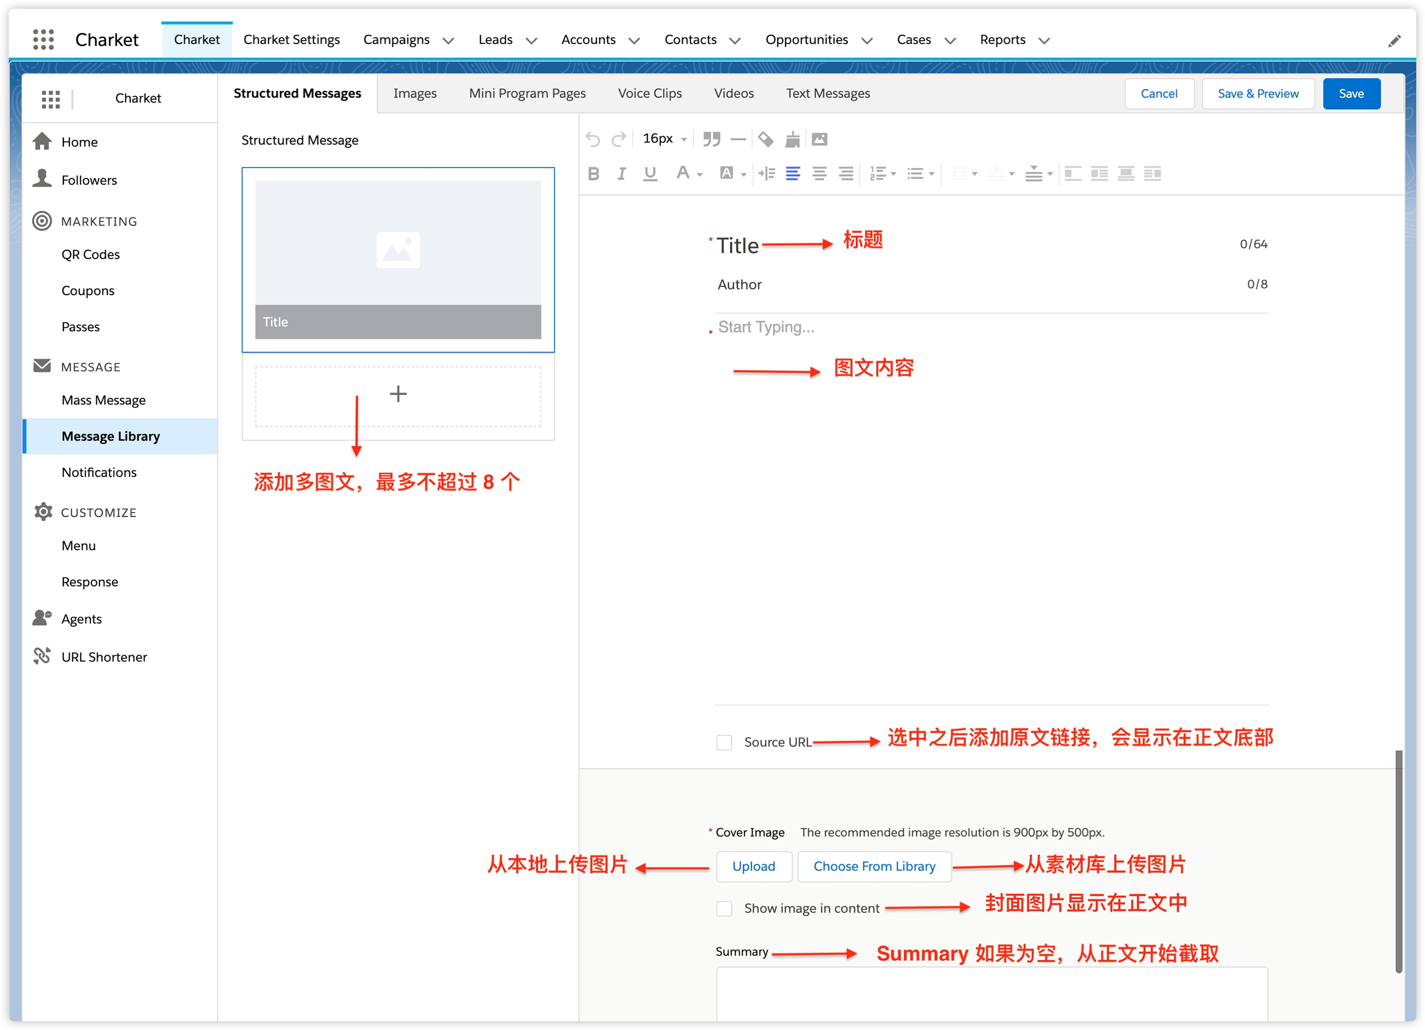Open the unordered list style dropdown
This screenshot has width=1425, height=1030.
pyautogui.click(x=931, y=174)
